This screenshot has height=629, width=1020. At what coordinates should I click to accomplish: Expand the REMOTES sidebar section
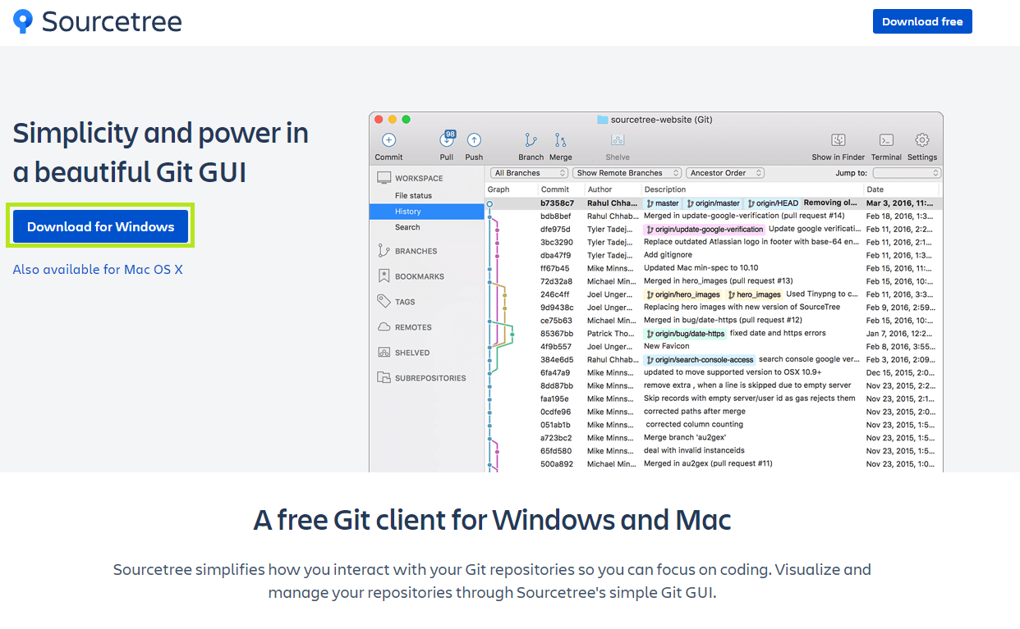pos(413,327)
